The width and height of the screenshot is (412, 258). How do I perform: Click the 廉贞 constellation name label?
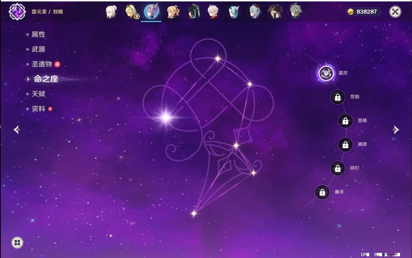[339, 192]
